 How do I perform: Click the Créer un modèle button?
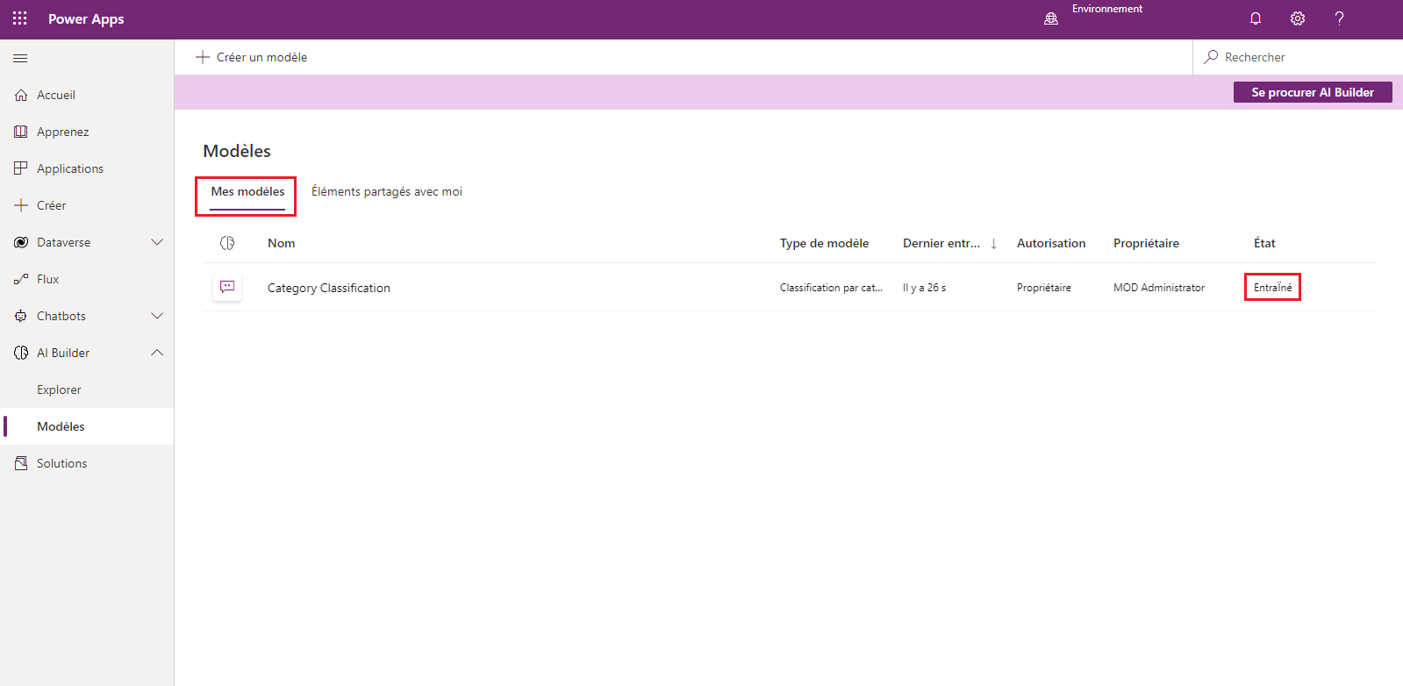pos(252,57)
